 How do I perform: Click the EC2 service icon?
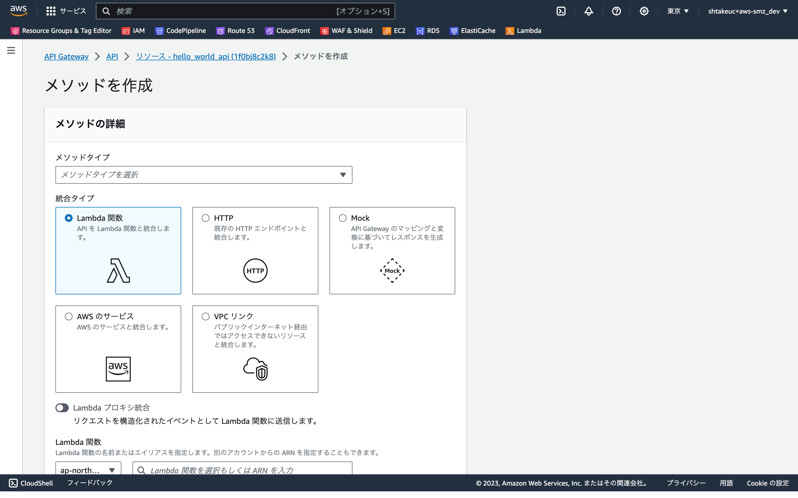[x=387, y=31]
